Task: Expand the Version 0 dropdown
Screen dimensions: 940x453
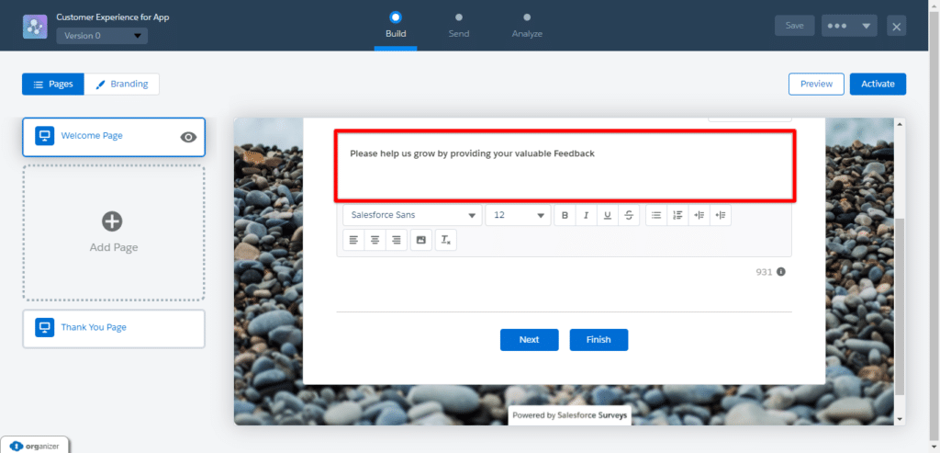Action: coord(101,36)
